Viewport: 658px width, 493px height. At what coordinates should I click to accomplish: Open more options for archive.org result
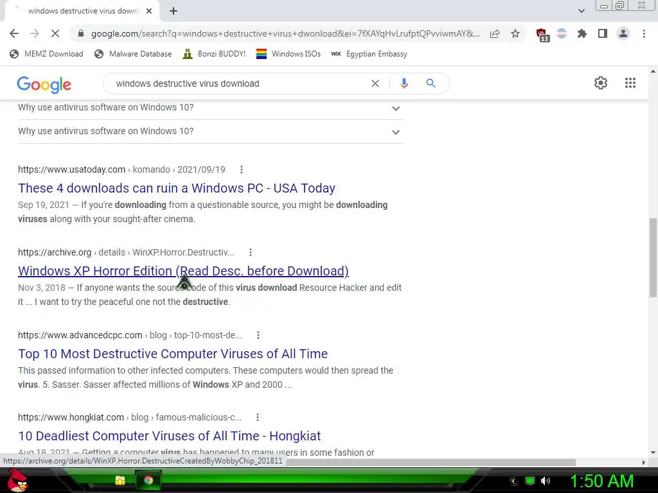(x=251, y=252)
